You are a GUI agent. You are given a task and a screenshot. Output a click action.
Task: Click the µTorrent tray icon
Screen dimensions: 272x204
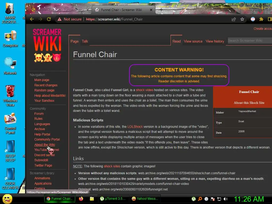tap(194, 199)
